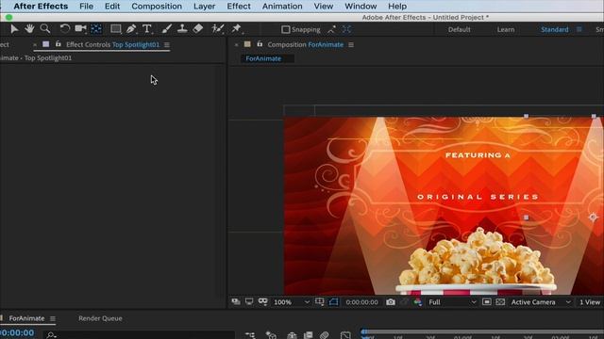Open the Effect Controls panel menu
This screenshot has height=339, width=604.
click(x=167, y=45)
